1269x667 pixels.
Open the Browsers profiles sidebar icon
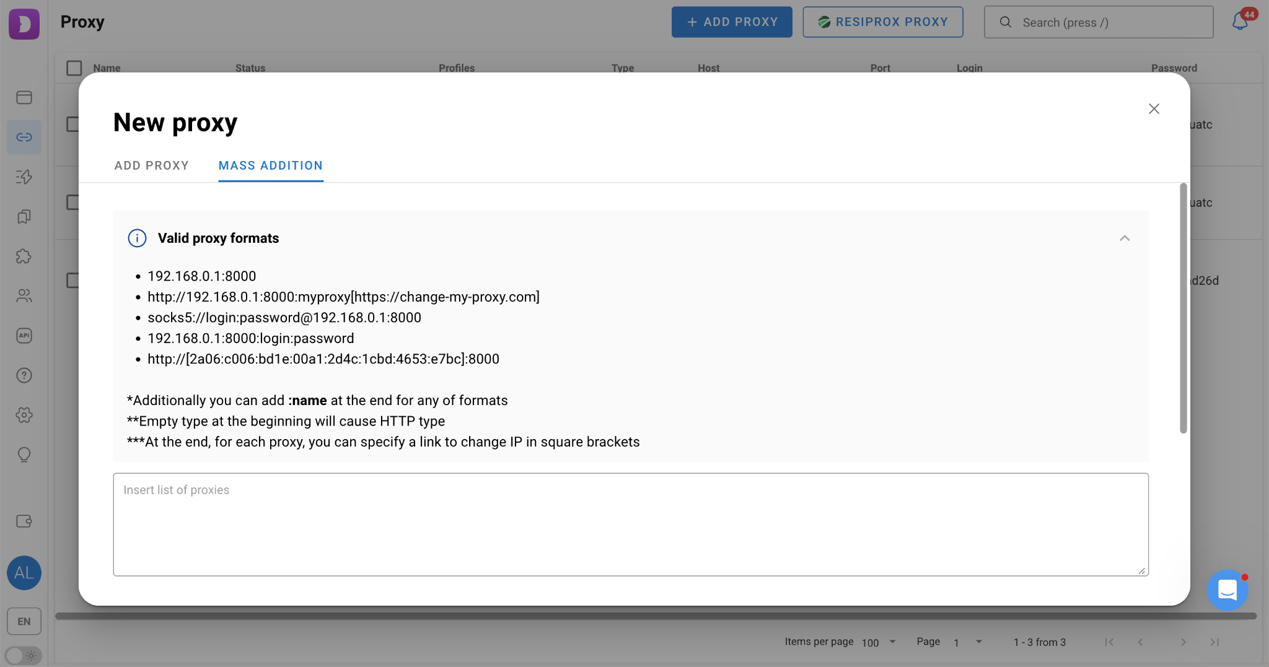pyautogui.click(x=24, y=97)
